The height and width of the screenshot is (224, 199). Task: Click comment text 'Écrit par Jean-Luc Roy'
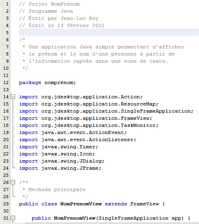64,18
